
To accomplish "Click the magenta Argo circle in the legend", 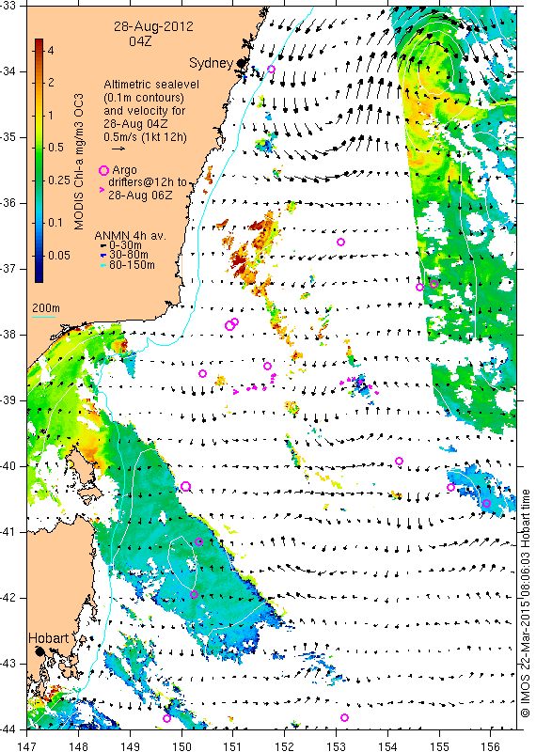I will (x=103, y=170).
